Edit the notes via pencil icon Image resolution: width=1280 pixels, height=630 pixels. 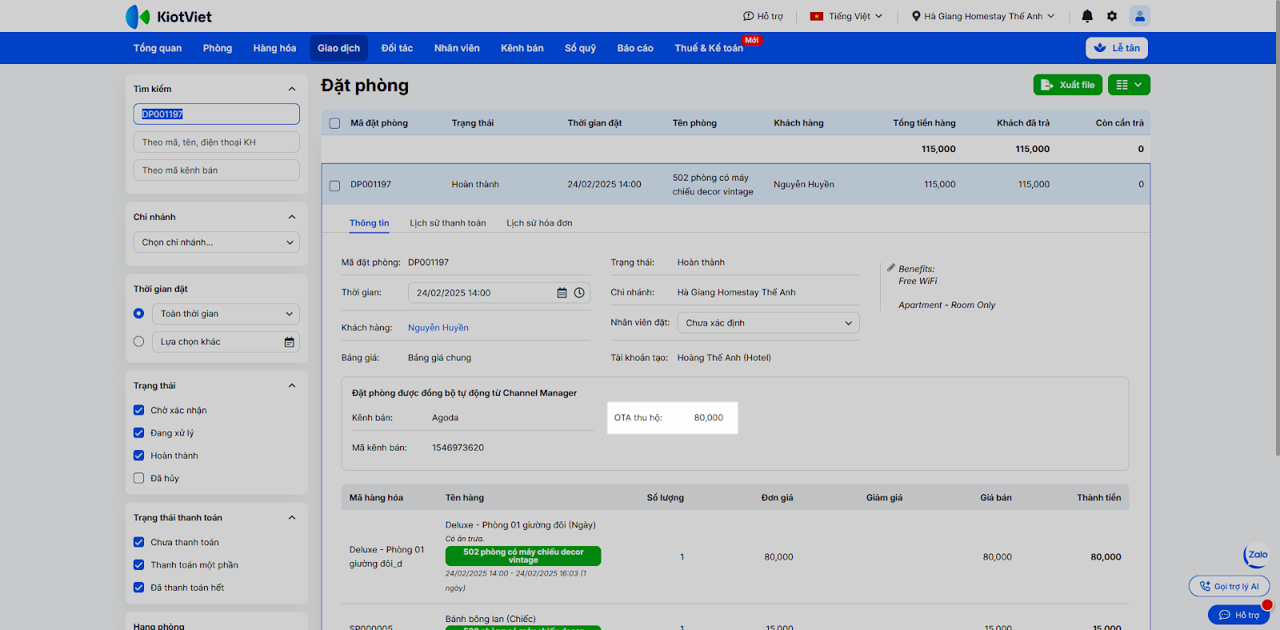coord(890,268)
